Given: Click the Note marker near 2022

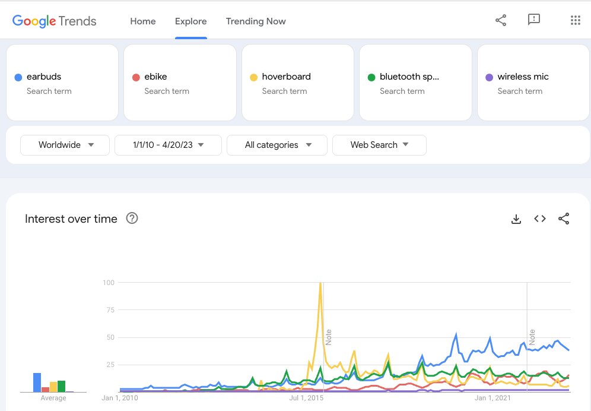Looking at the screenshot, I should tap(532, 337).
